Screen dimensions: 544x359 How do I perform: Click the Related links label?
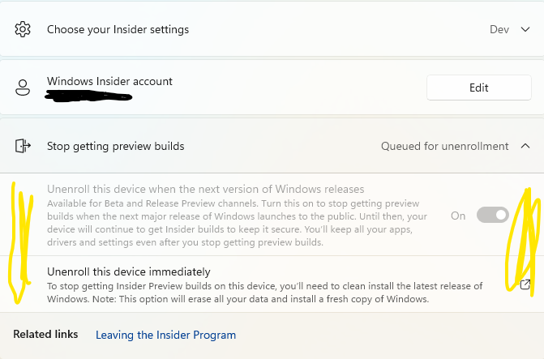(45, 335)
